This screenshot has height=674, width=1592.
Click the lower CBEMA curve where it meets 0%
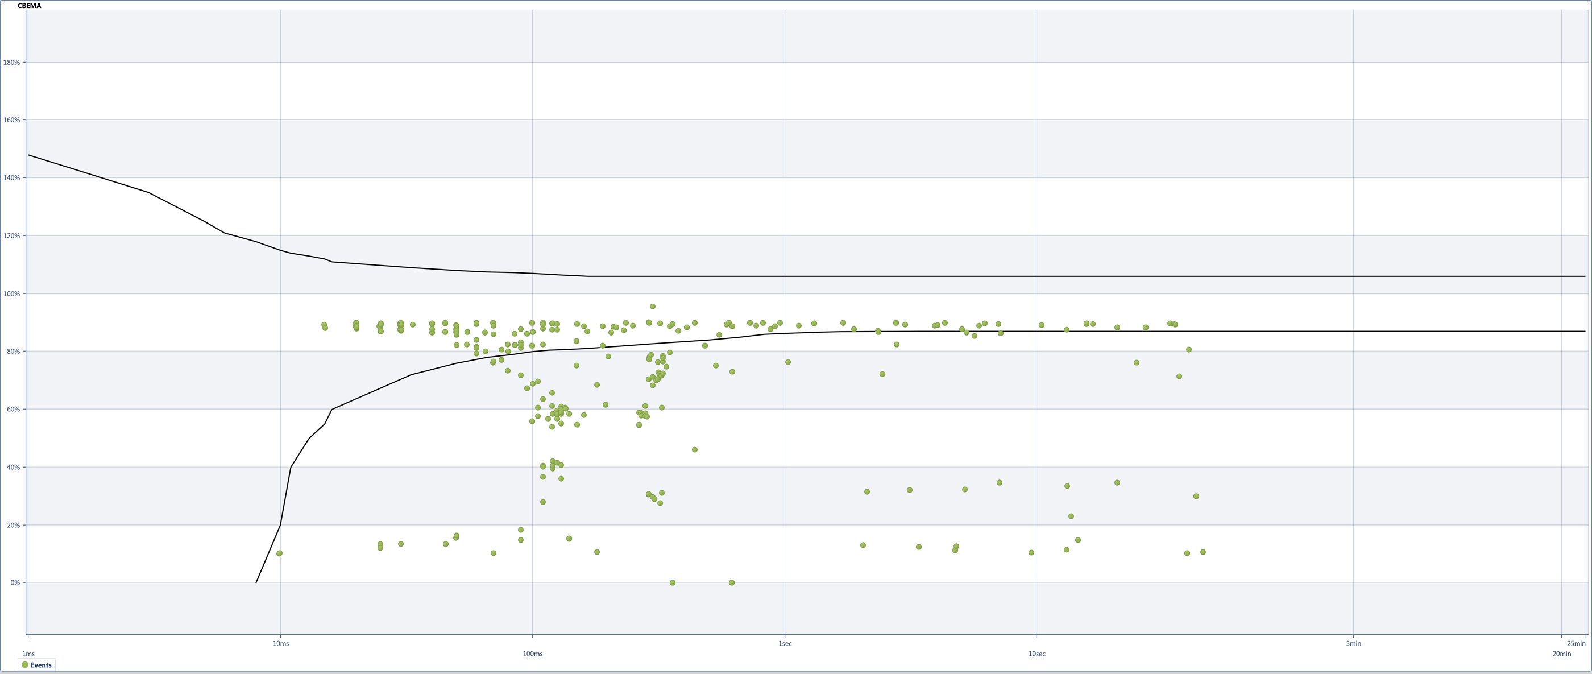[256, 582]
